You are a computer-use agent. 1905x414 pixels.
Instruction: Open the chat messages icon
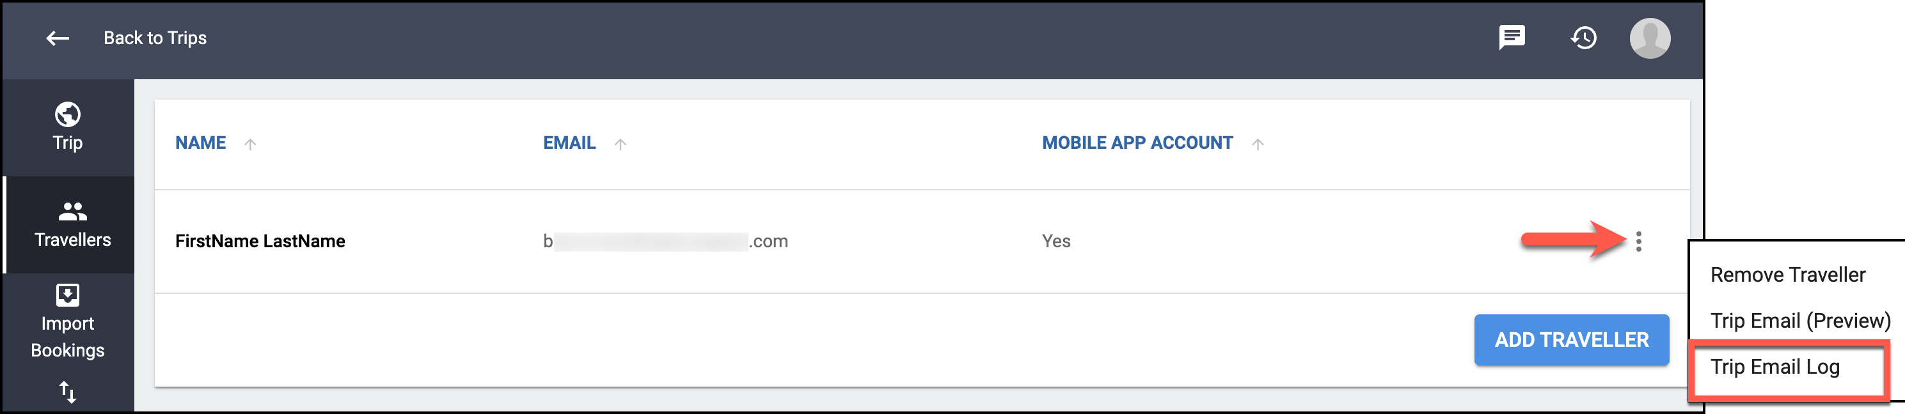1512,38
